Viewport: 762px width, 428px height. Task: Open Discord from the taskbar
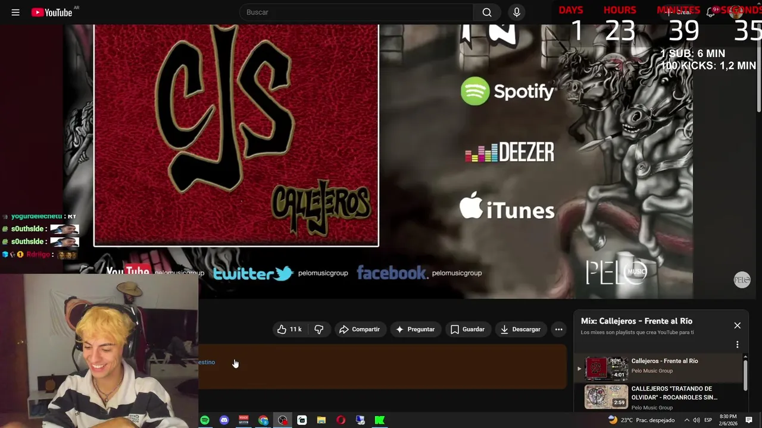pyautogui.click(x=224, y=420)
